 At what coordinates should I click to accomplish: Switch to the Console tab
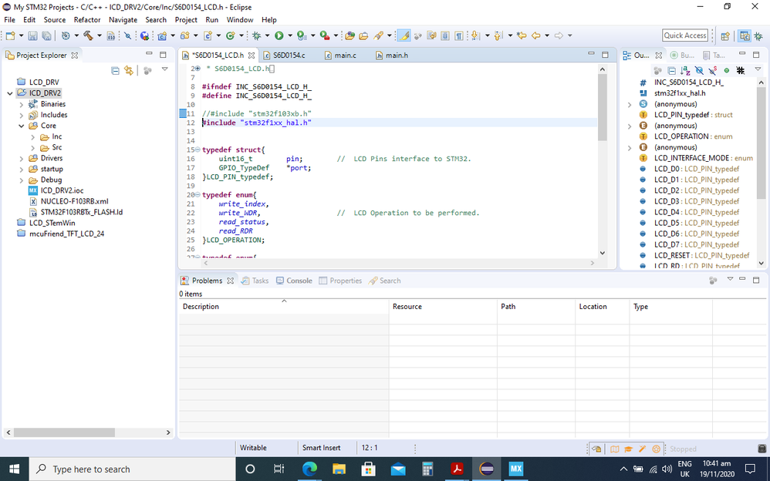coord(294,281)
